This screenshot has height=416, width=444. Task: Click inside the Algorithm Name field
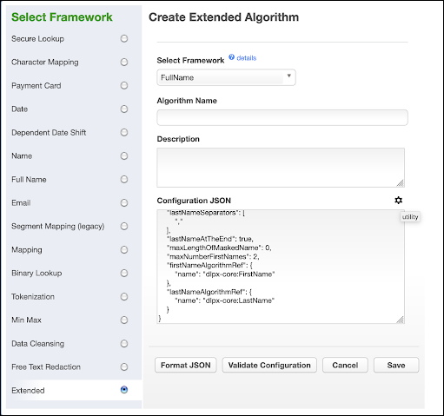click(282, 117)
